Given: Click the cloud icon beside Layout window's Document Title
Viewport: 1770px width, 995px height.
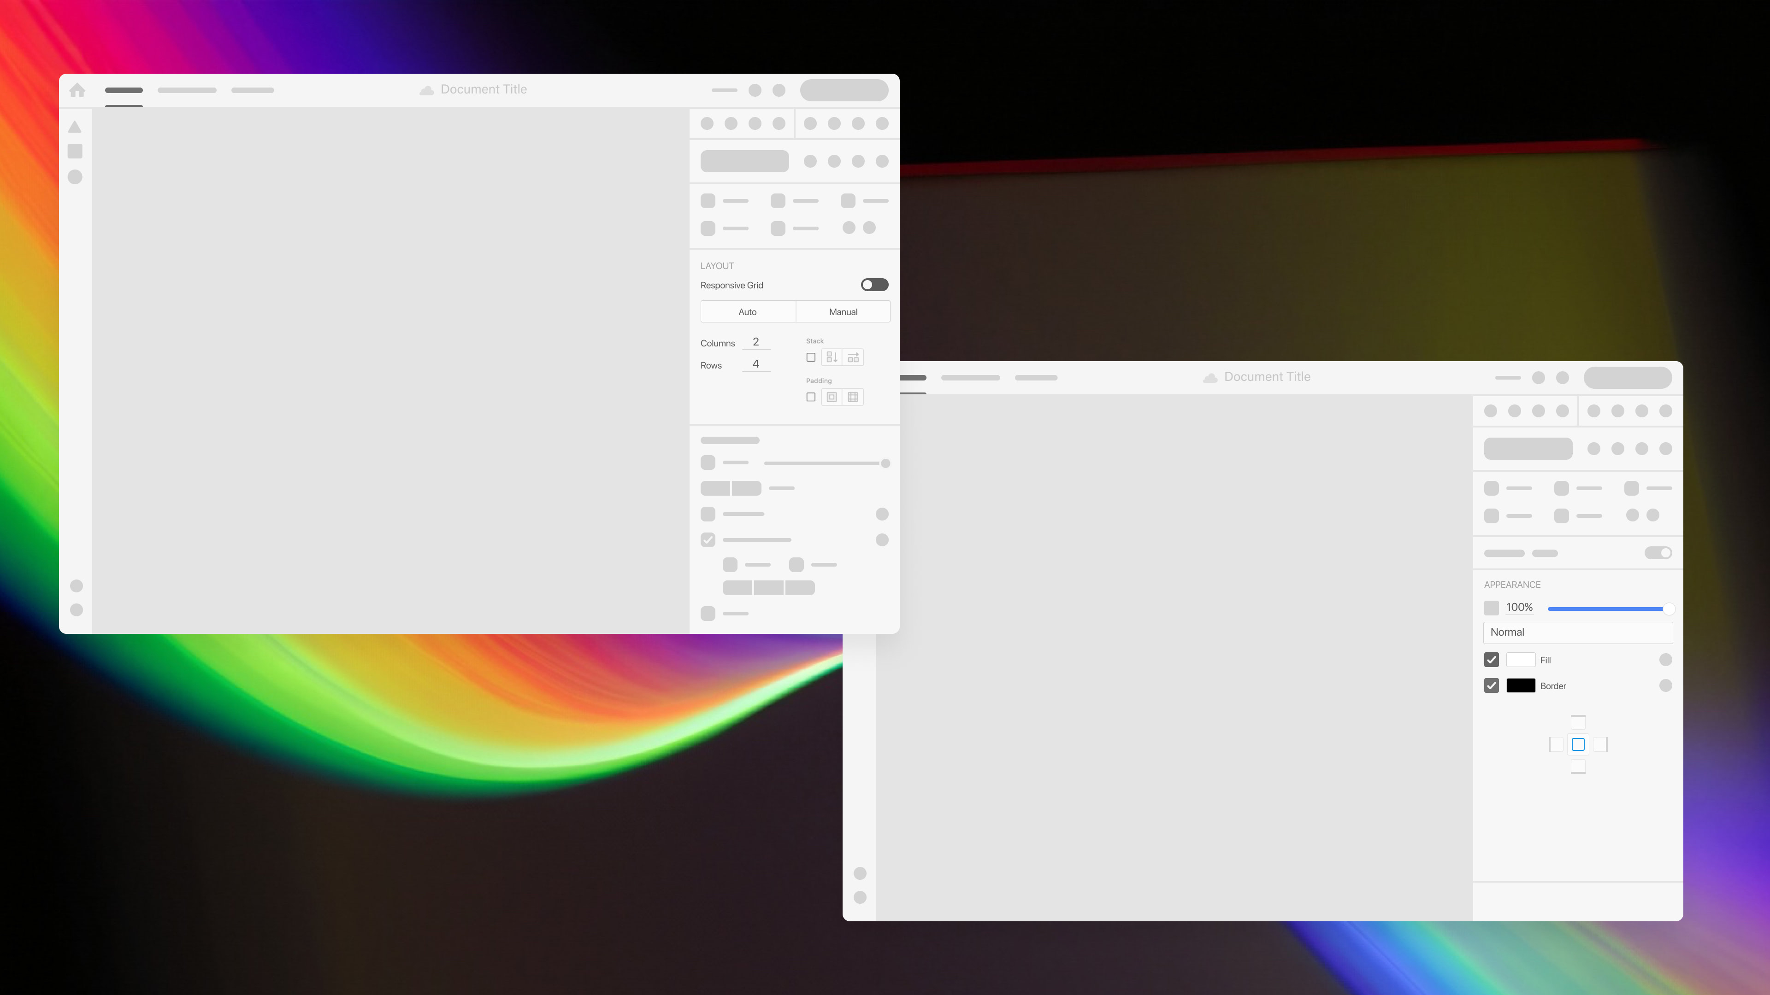Looking at the screenshot, I should [427, 90].
